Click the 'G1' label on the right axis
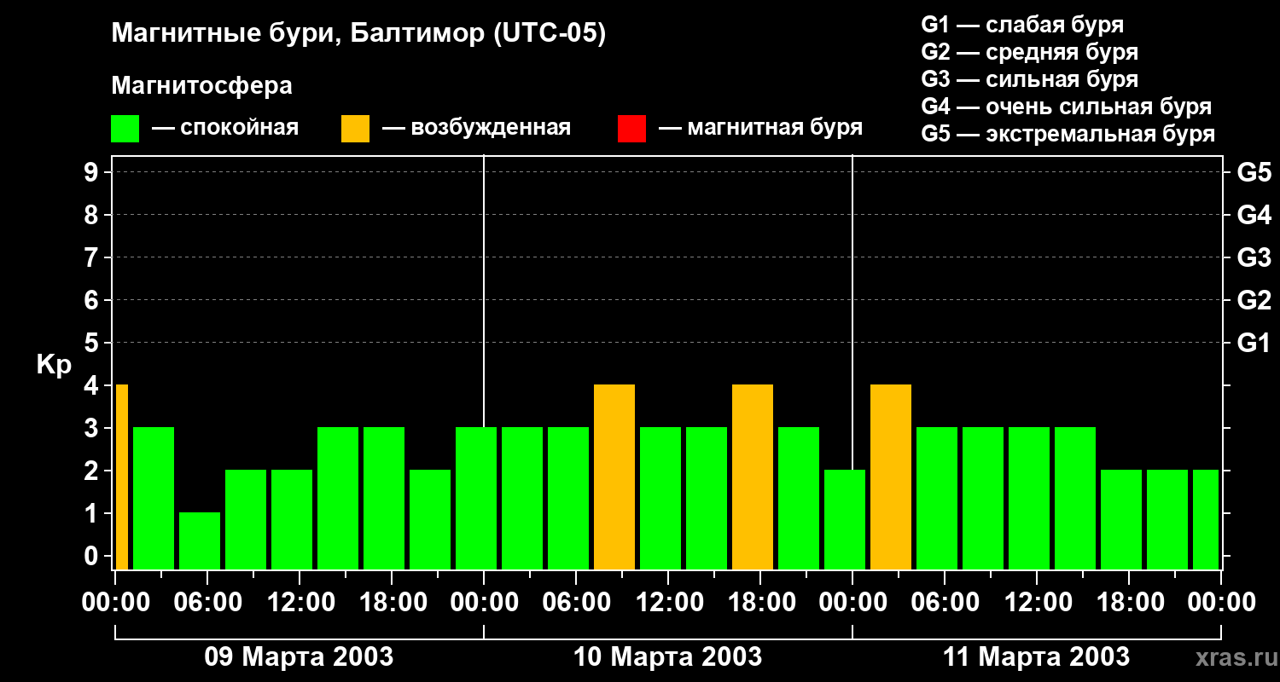This screenshot has width=1280, height=682. (1254, 343)
